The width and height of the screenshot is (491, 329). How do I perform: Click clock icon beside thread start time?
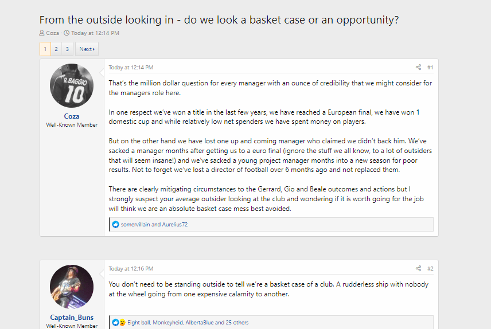pos(67,33)
